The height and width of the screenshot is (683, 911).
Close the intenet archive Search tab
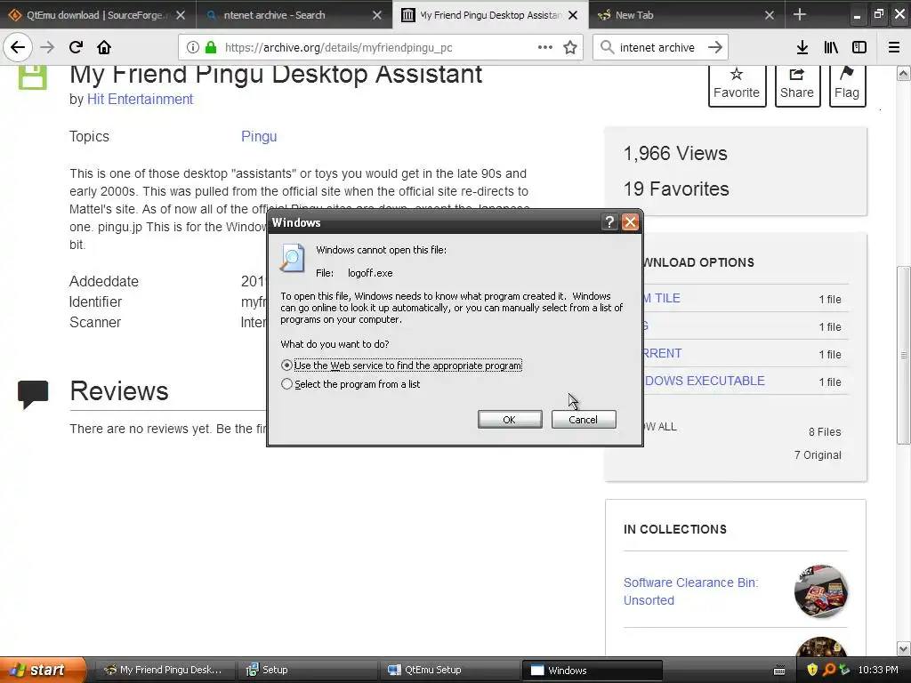[377, 15]
